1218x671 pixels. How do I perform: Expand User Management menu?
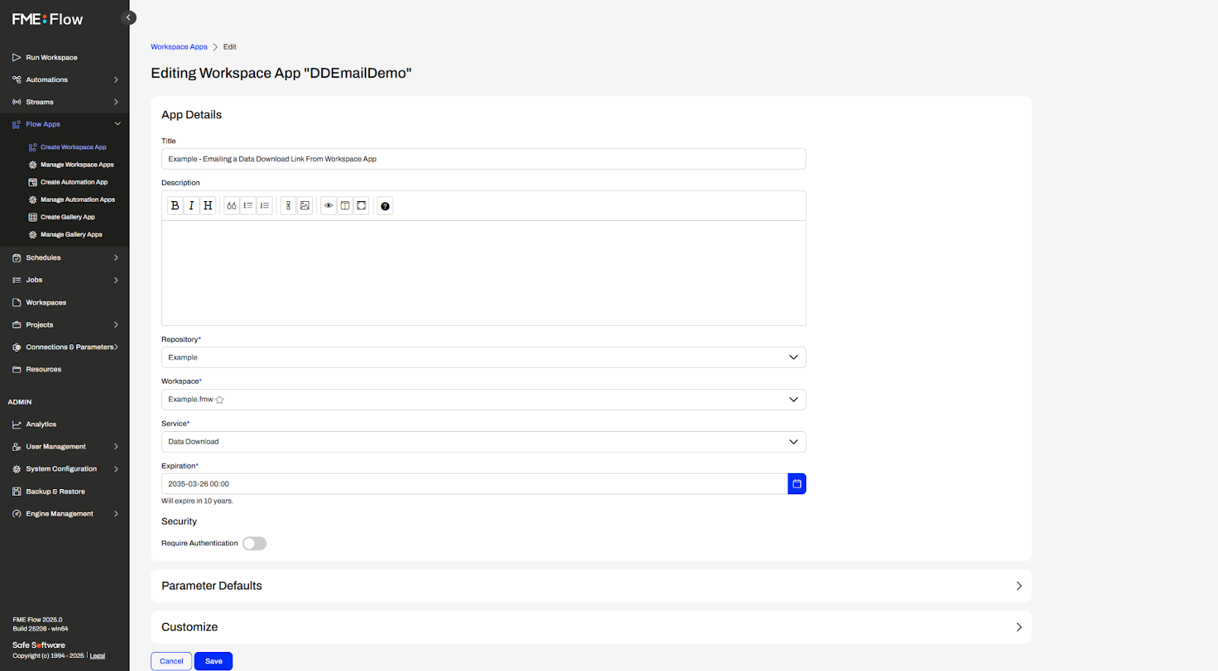click(x=65, y=446)
